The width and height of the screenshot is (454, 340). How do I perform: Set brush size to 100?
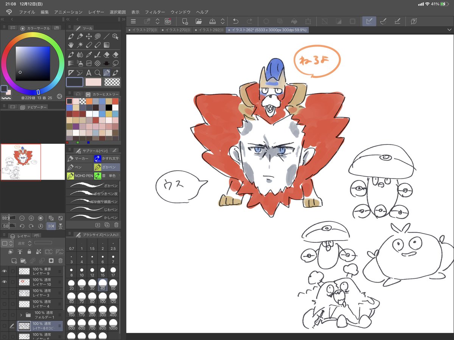click(103, 298)
